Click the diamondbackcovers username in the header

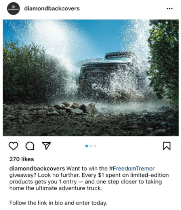[52, 9]
